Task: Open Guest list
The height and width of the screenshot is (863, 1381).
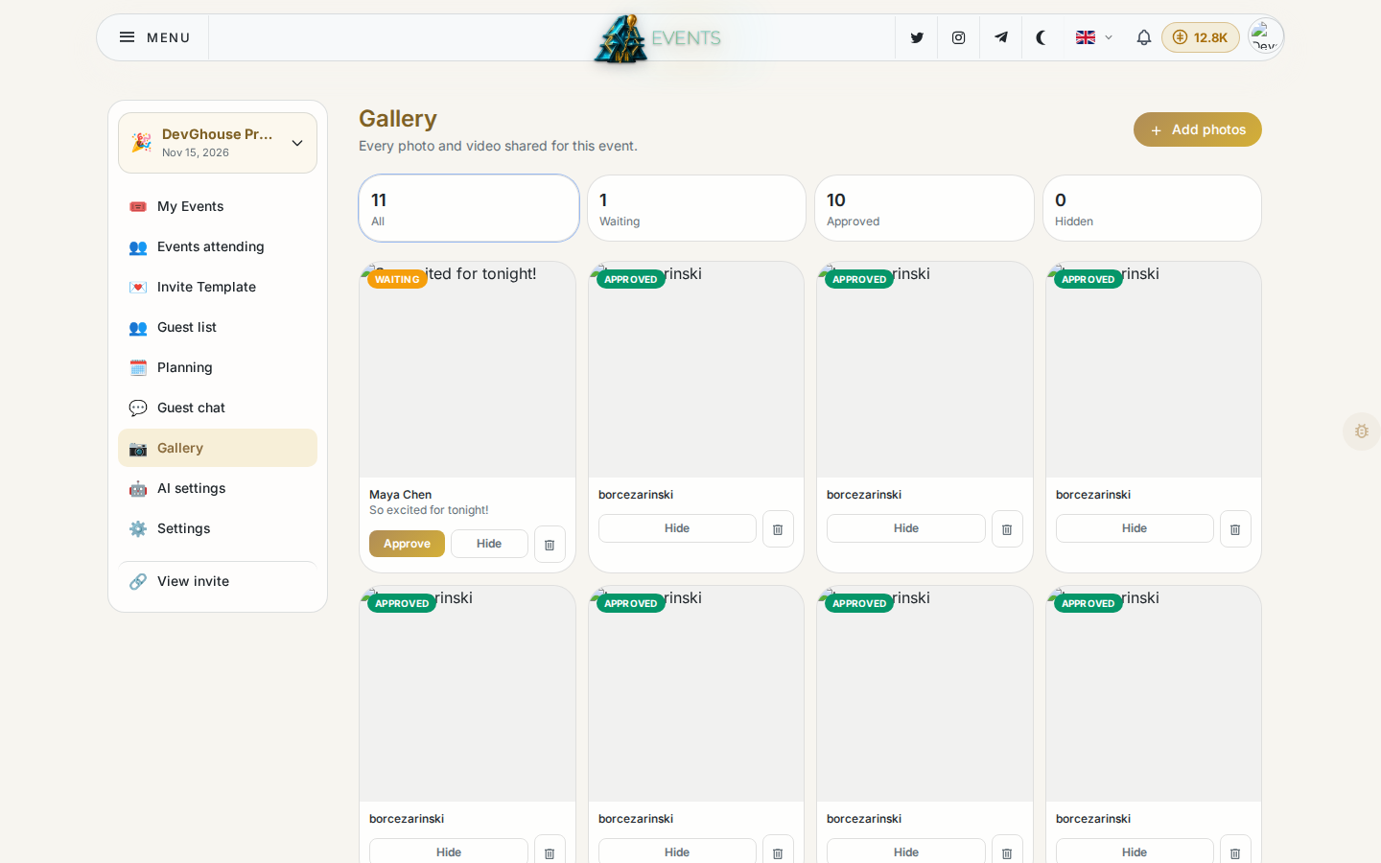Action: coord(218,327)
